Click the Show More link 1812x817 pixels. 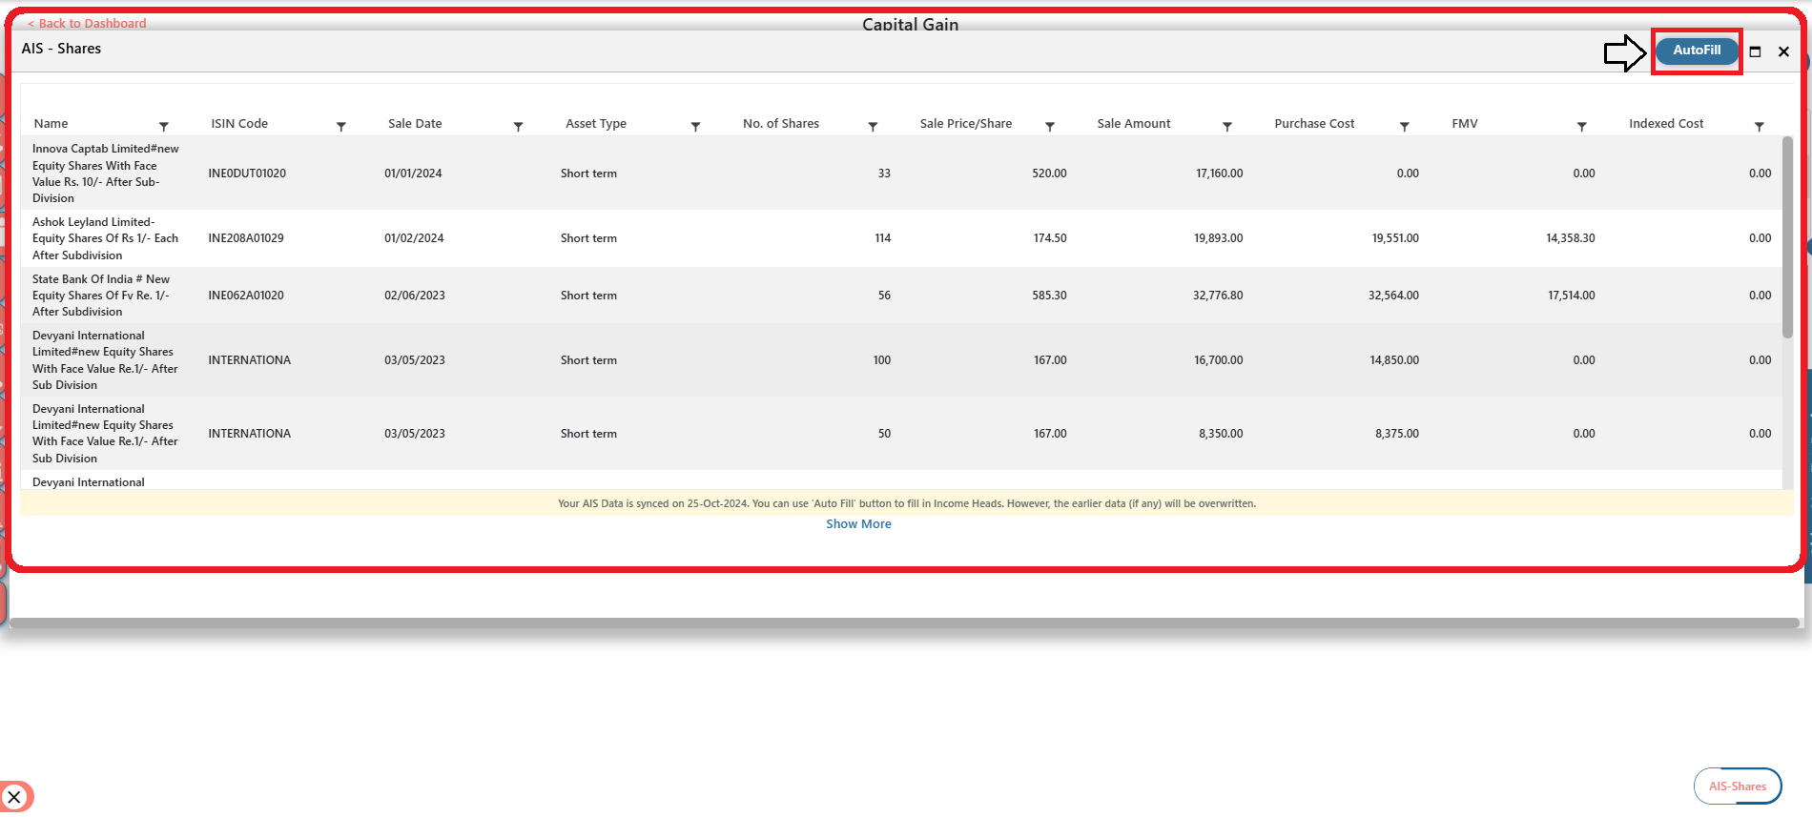tap(858, 524)
